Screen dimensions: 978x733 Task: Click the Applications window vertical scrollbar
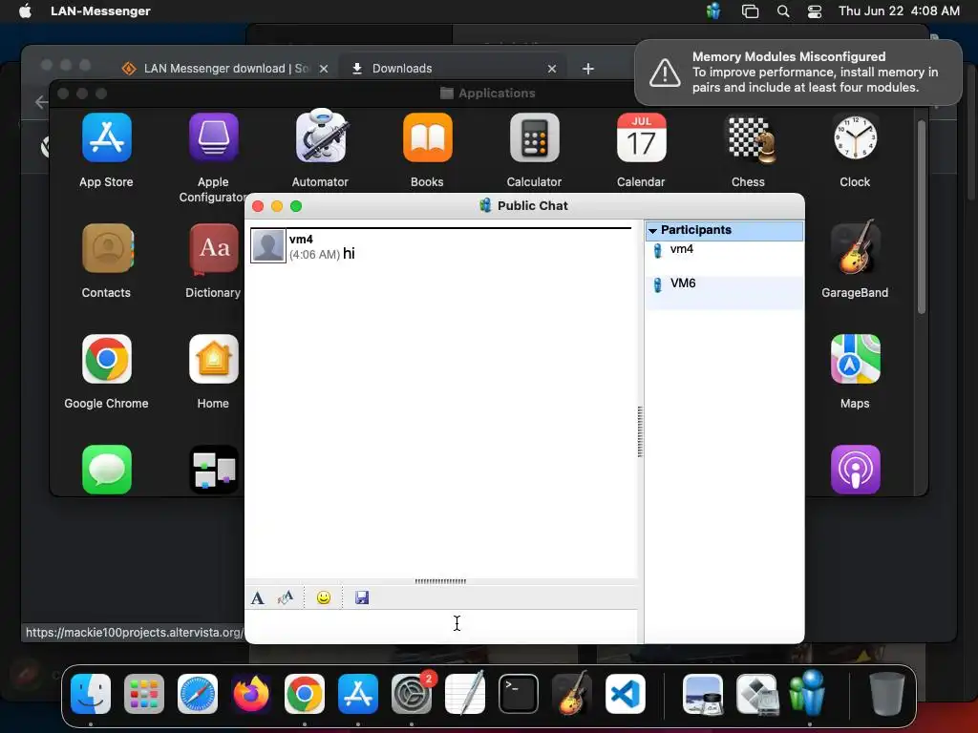[922, 217]
